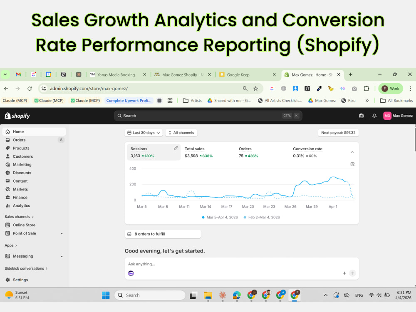Collapse the metrics chart panel
The width and height of the screenshot is (416, 312).
click(x=352, y=152)
